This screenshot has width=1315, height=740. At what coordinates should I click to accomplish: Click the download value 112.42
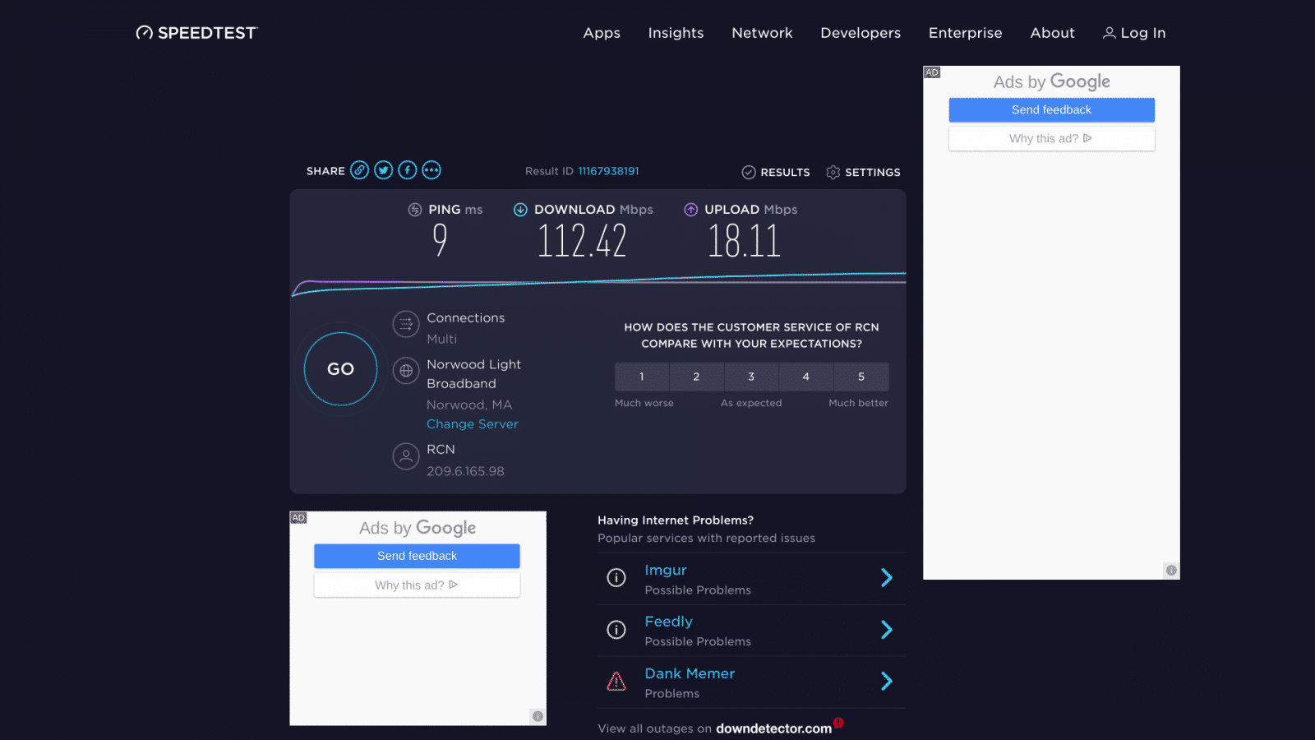point(582,241)
